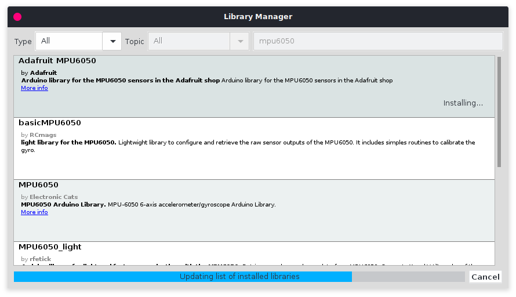Click the mpu6050 search field

click(378, 41)
